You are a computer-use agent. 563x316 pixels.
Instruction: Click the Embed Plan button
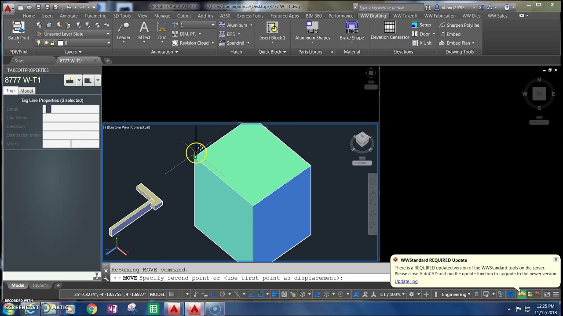[457, 43]
